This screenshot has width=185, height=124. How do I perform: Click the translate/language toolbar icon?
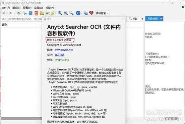tap(86, 13)
